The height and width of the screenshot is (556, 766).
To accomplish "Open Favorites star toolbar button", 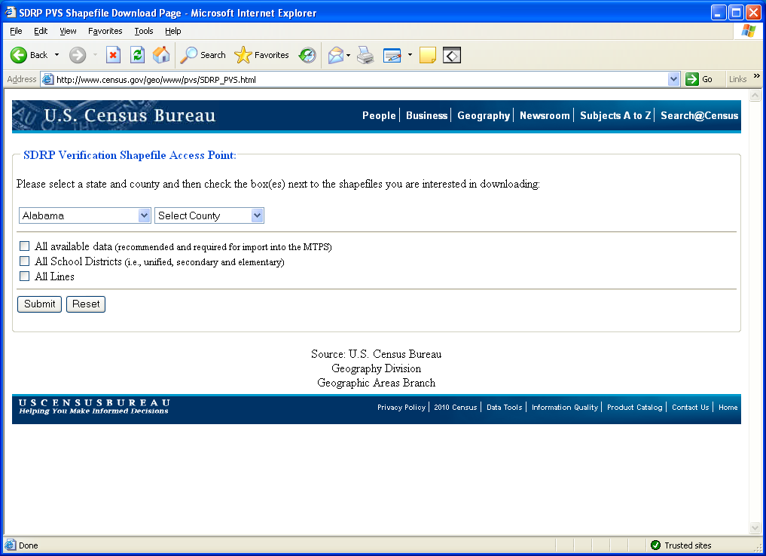I will [261, 55].
